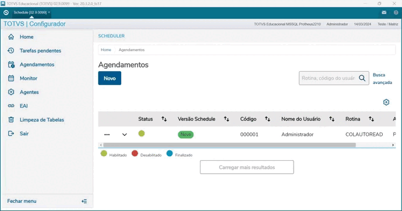402x211 pixels.
Task: Sort table by Rotina column arrows
Action: point(371,119)
